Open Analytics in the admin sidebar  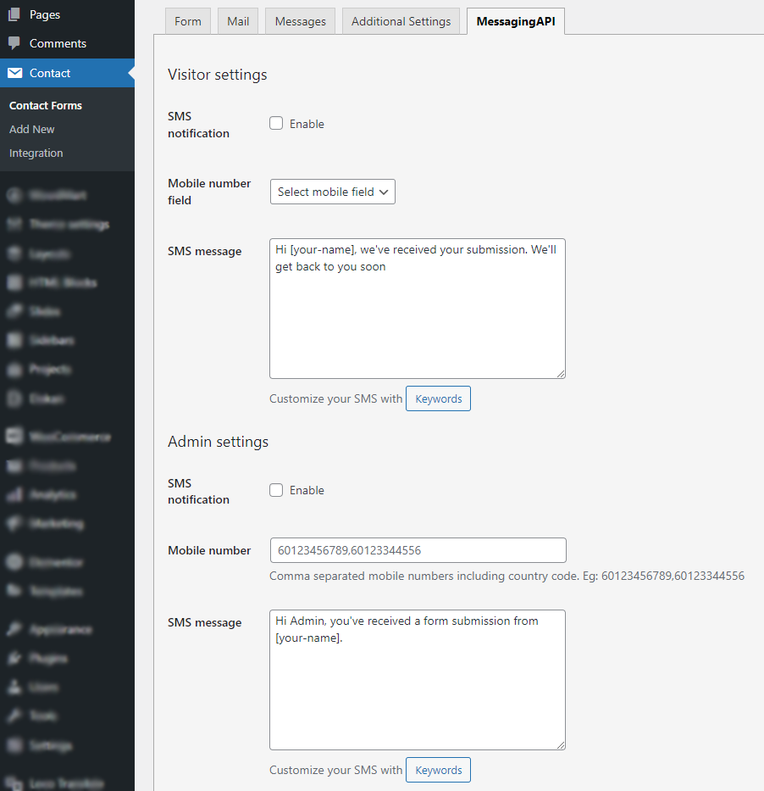tap(53, 494)
